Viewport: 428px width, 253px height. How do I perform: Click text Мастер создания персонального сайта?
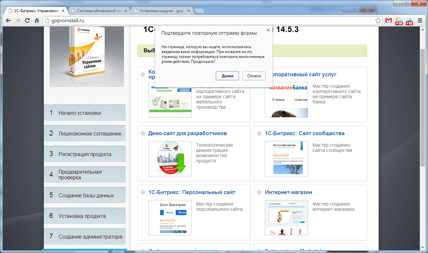point(219,207)
